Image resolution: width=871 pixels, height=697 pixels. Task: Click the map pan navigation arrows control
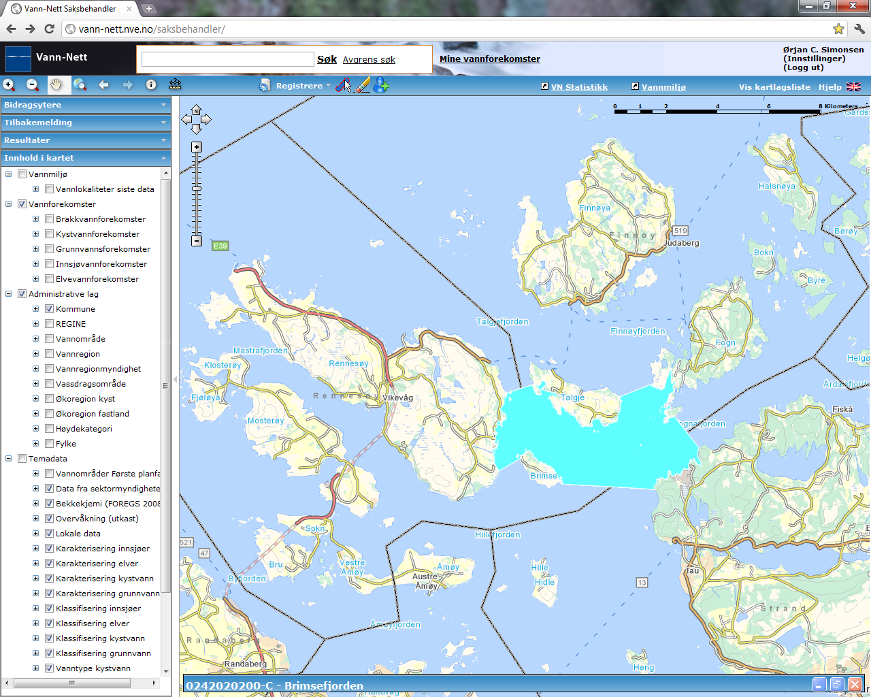click(x=196, y=120)
